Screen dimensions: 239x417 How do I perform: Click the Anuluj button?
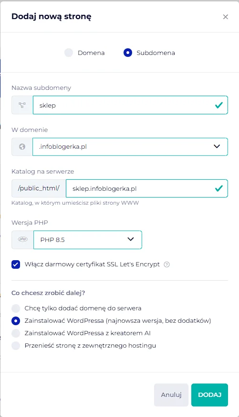click(171, 395)
